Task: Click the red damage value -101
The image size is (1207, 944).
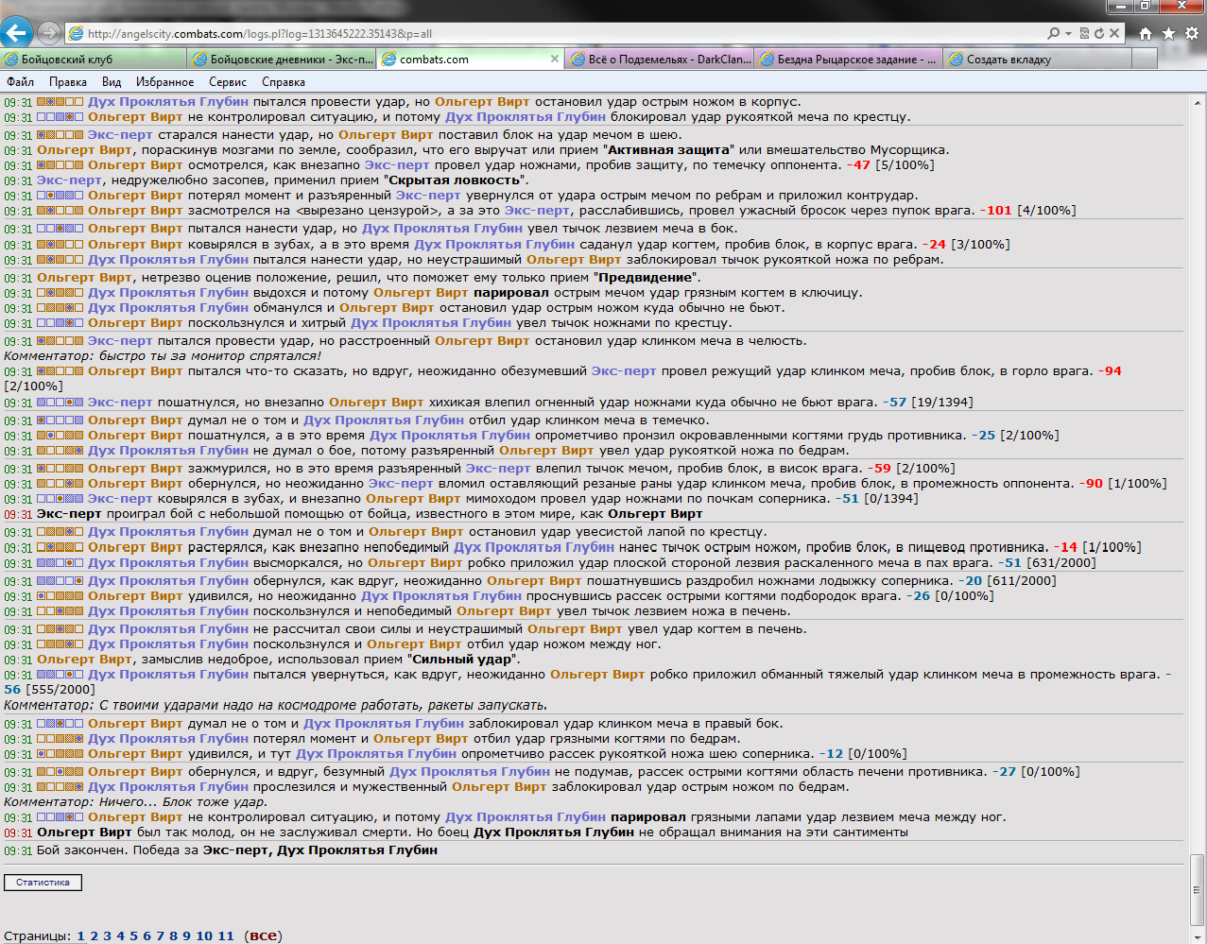Action: pos(995,211)
